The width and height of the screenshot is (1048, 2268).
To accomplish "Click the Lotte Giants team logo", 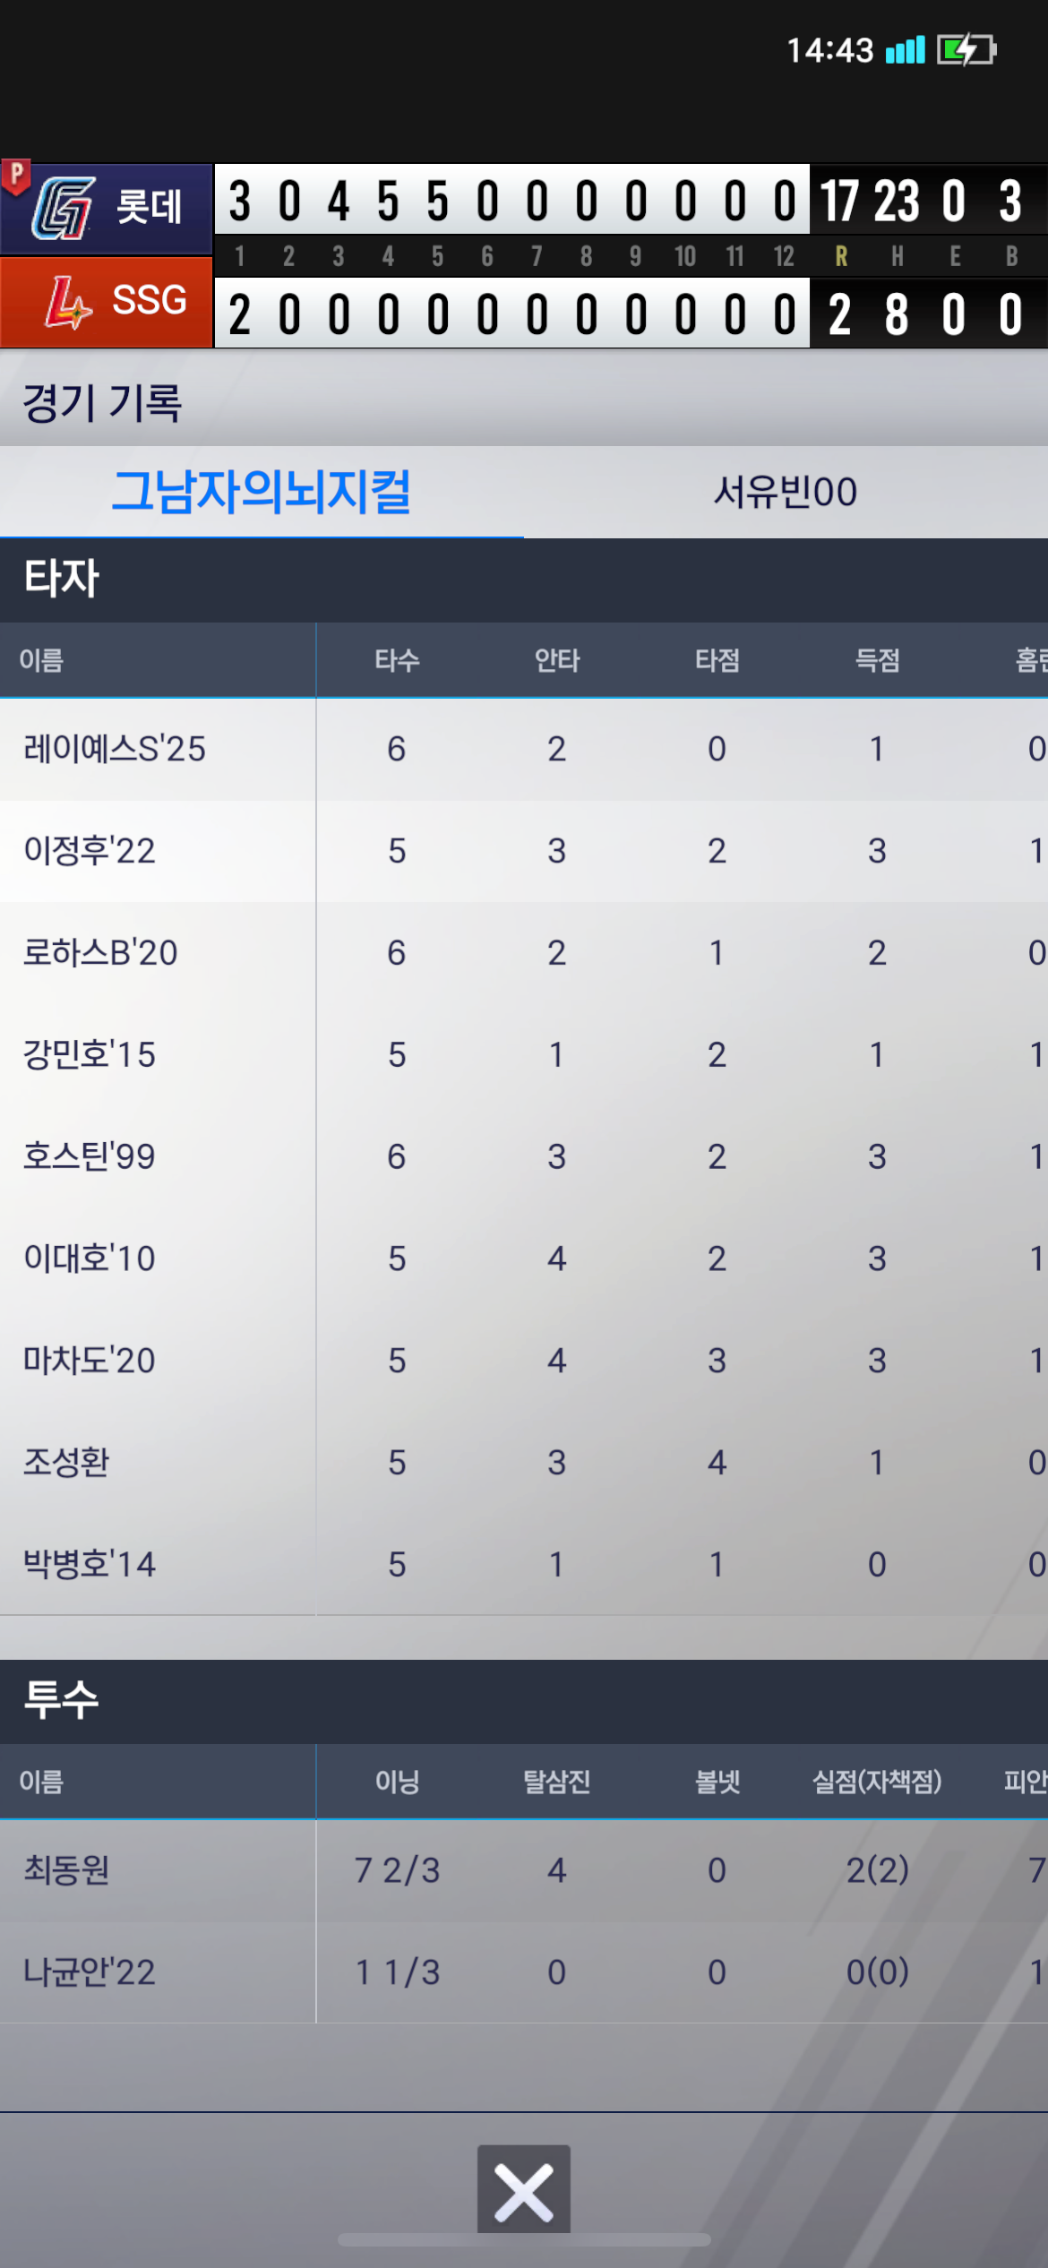I will [x=63, y=208].
